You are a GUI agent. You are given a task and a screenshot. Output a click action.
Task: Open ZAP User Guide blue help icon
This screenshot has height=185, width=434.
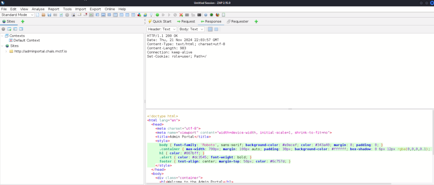206,15
